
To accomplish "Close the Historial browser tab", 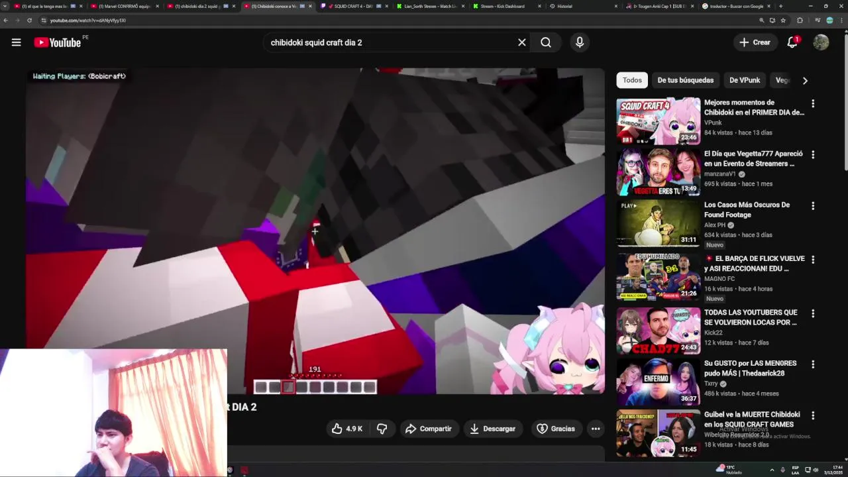I will [616, 6].
